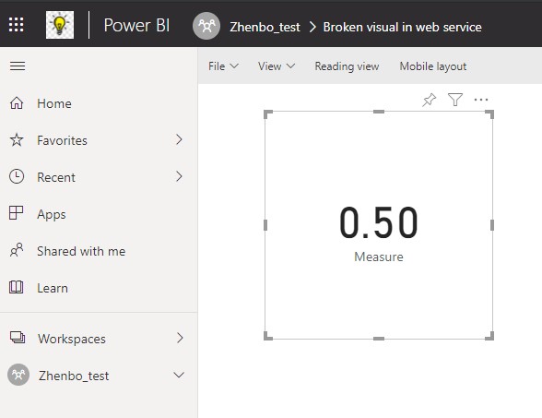The height and width of the screenshot is (418, 542).
Task: Click the breadcrumb chevron separator
Action: [x=312, y=27]
